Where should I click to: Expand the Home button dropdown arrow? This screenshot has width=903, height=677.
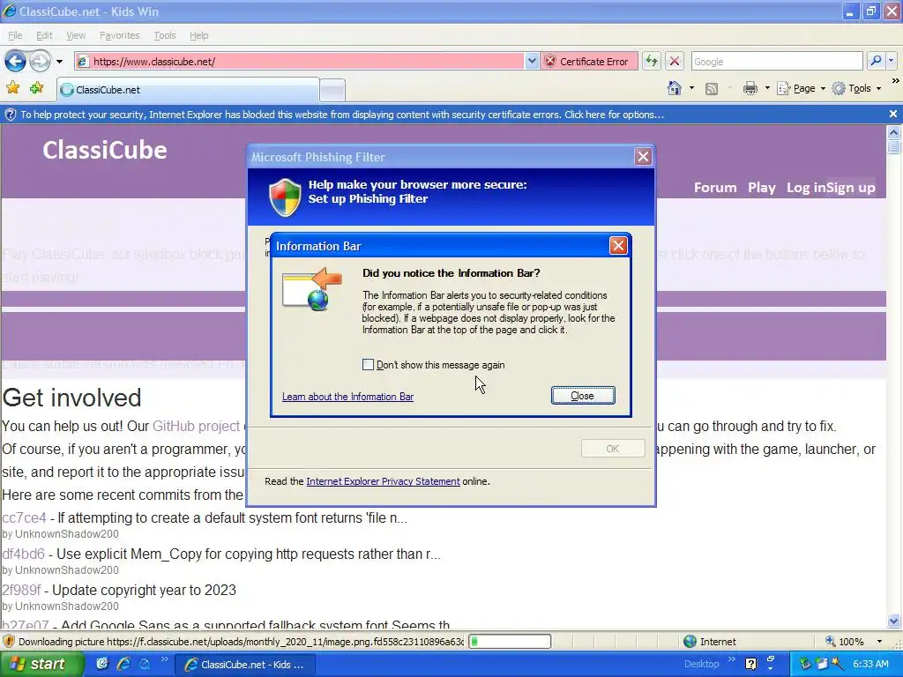[x=691, y=88]
